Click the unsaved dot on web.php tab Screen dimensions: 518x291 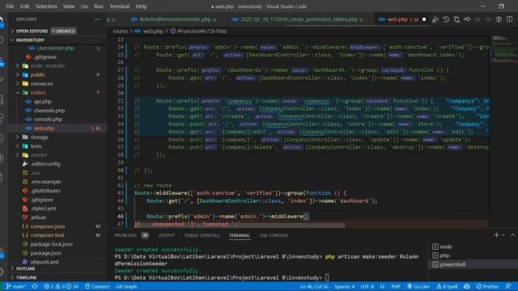424,19
